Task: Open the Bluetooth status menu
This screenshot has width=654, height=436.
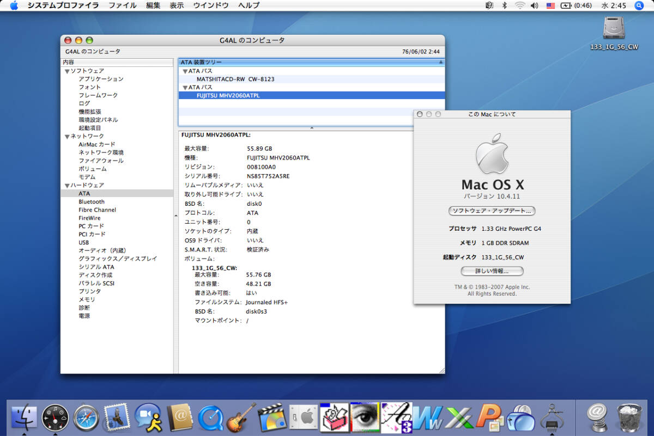Action: coord(505,5)
